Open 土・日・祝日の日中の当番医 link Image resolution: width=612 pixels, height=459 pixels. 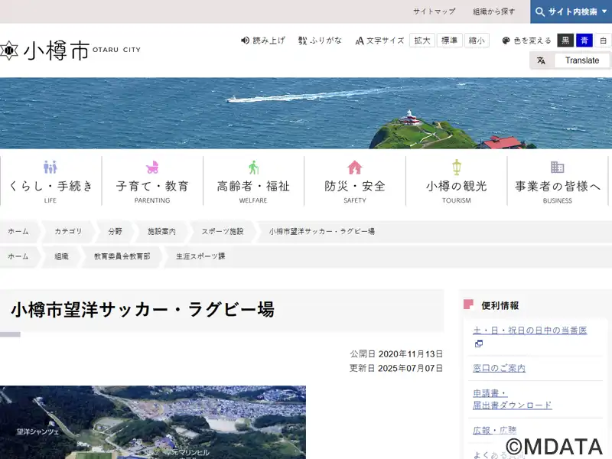[529, 330]
